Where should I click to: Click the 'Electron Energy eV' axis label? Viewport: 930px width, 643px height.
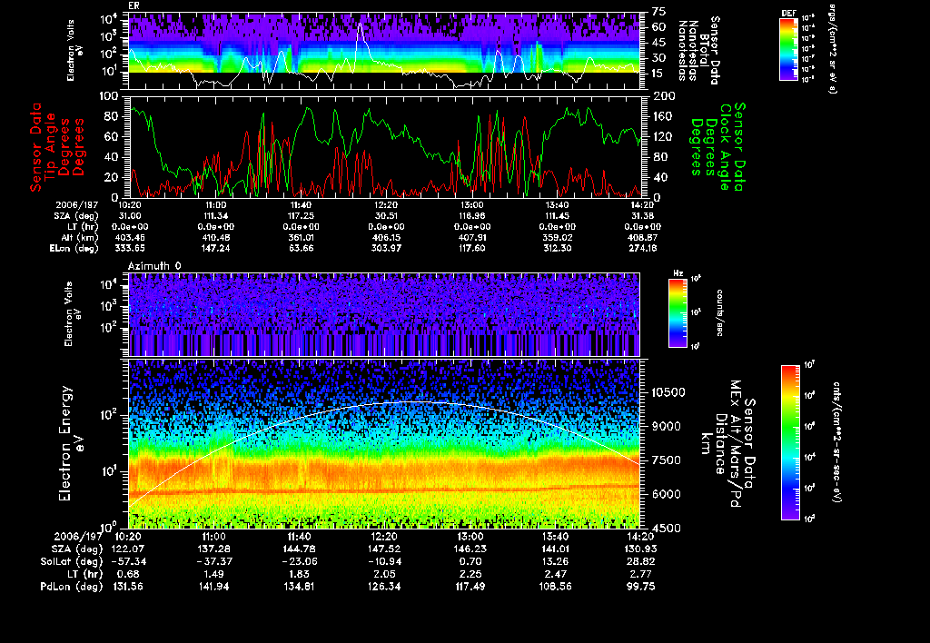[71, 443]
